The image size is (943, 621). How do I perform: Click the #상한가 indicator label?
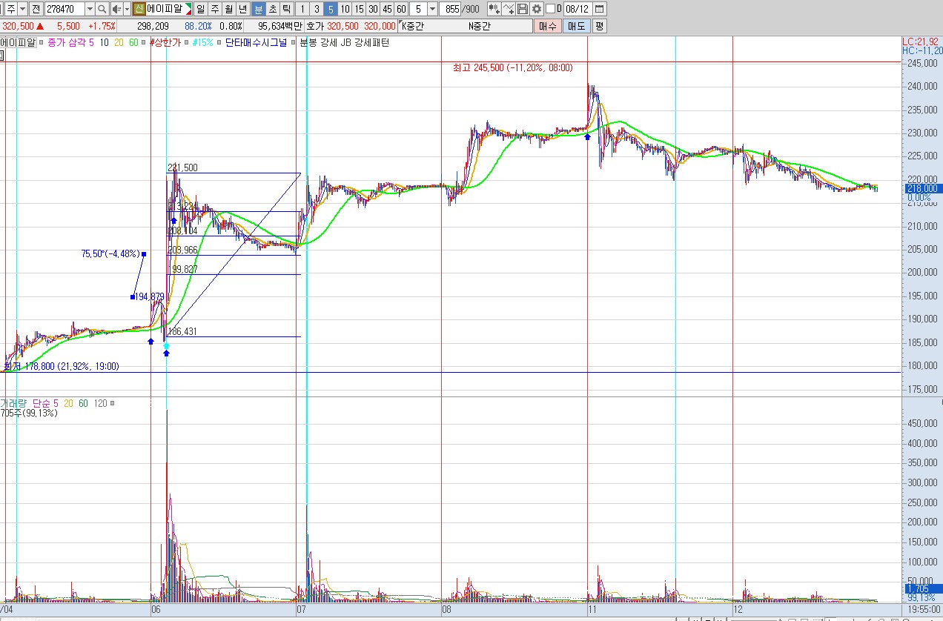click(x=165, y=42)
